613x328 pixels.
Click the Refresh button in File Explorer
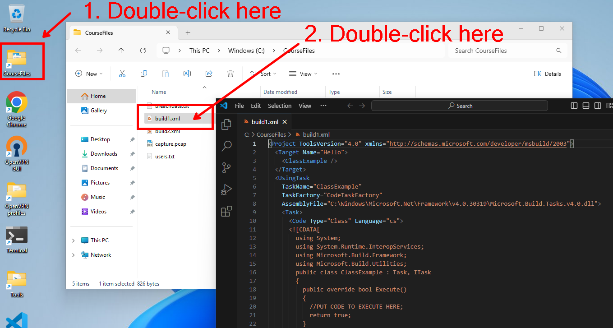coord(143,51)
